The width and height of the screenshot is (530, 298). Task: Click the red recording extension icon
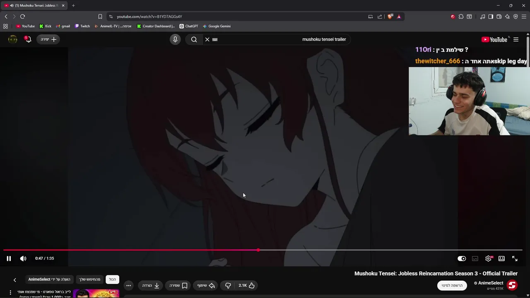coord(453,17)
